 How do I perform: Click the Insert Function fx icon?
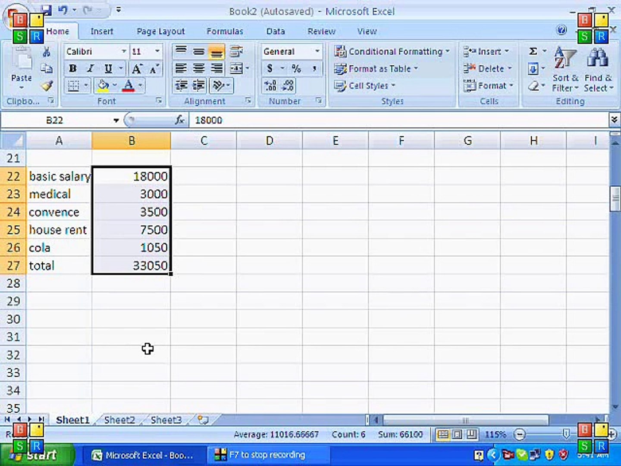tap(179, 120)
